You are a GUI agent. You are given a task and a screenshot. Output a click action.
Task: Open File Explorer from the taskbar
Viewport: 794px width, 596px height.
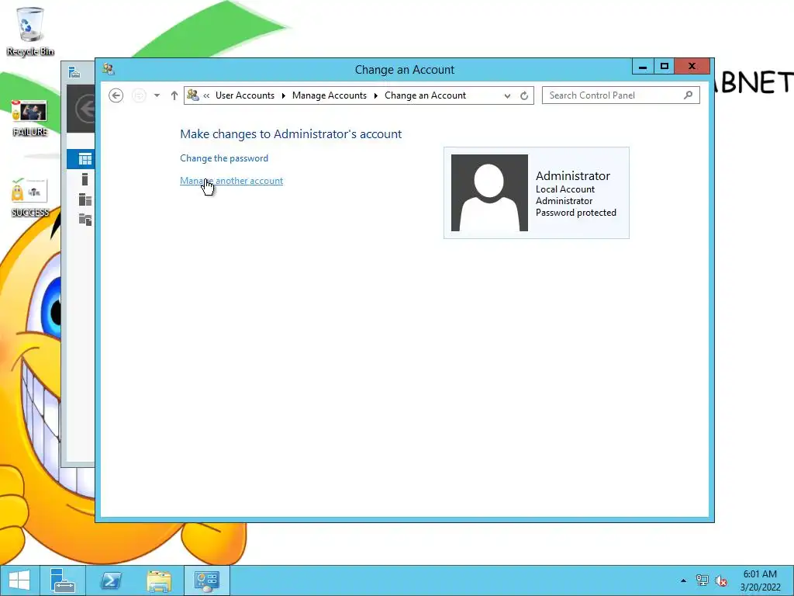click(159, 580)
